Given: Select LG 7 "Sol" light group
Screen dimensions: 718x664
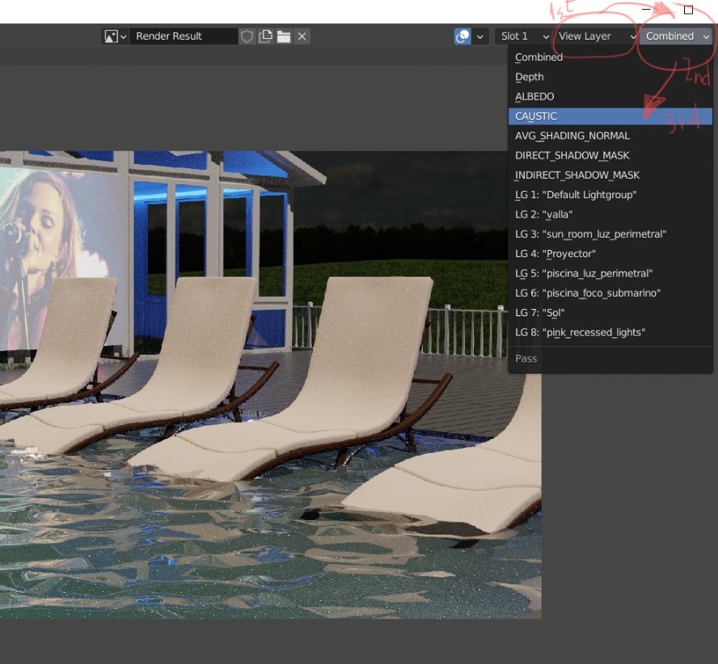Looking at the screenshot, I should 539,313.
